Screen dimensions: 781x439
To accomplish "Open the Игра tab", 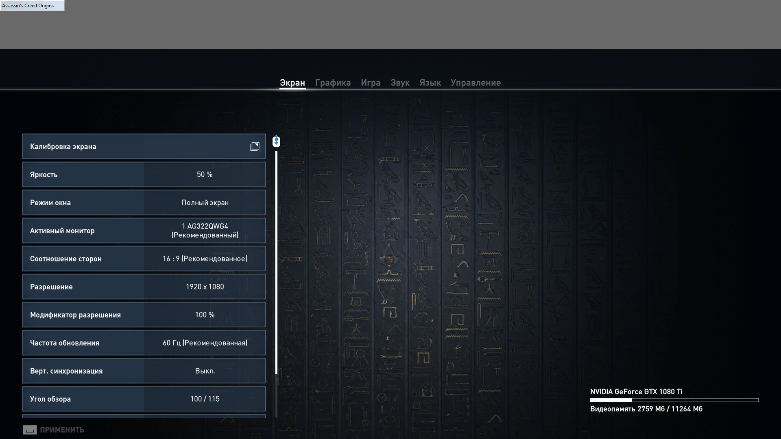I will click(370, 83).
